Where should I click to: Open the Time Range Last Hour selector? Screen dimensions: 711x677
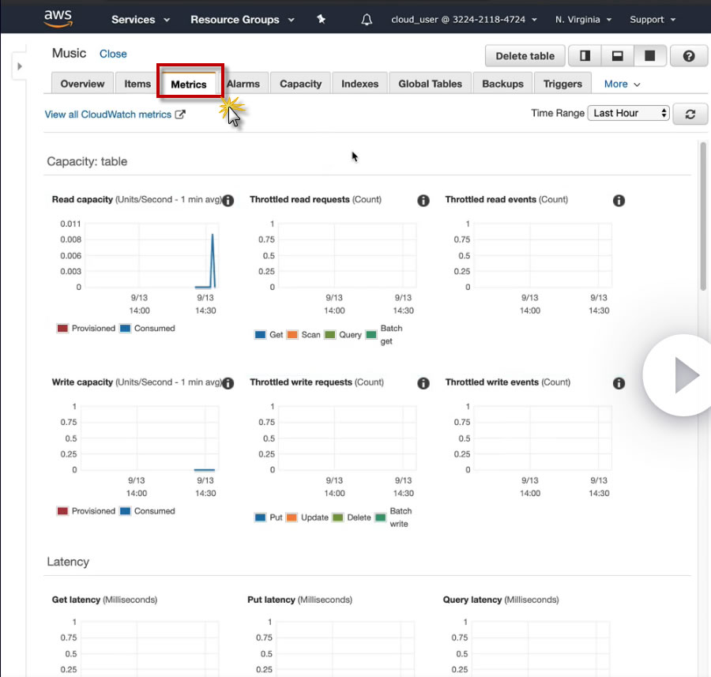[628, 113]
